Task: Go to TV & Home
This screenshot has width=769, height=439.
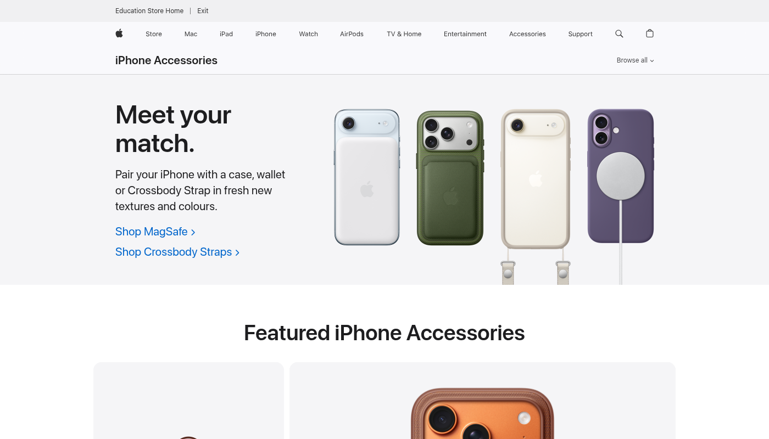Action: pyautogui.click(x=404, y=34)
